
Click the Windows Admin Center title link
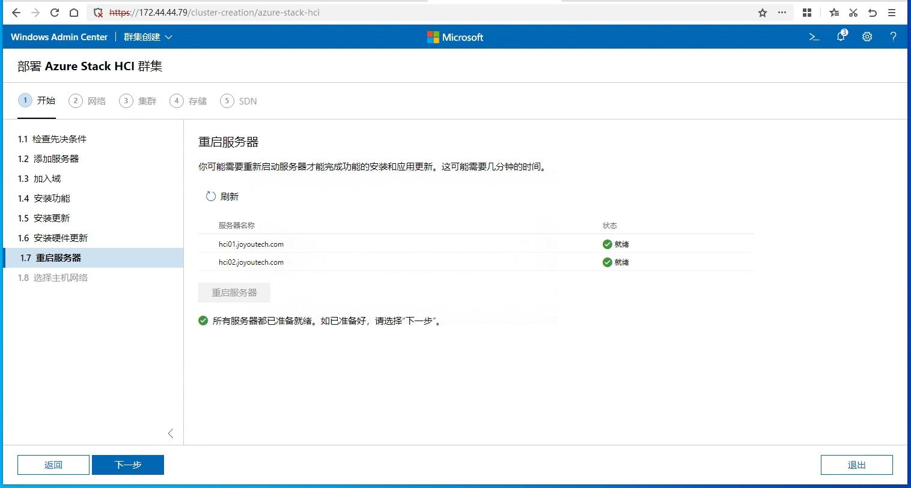(x=59, y=37)
